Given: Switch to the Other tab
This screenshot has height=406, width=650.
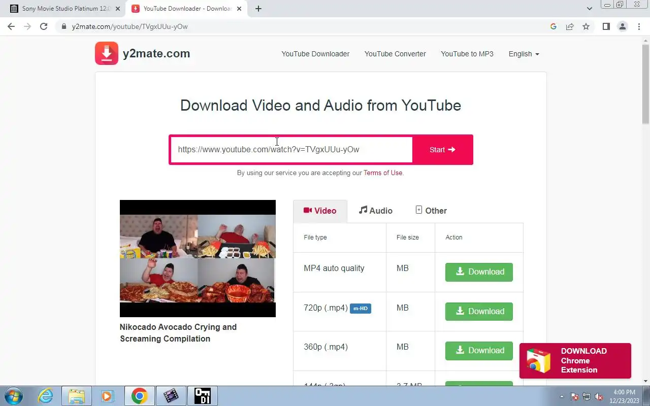Looking at the screenshot, I should (431, 211).
